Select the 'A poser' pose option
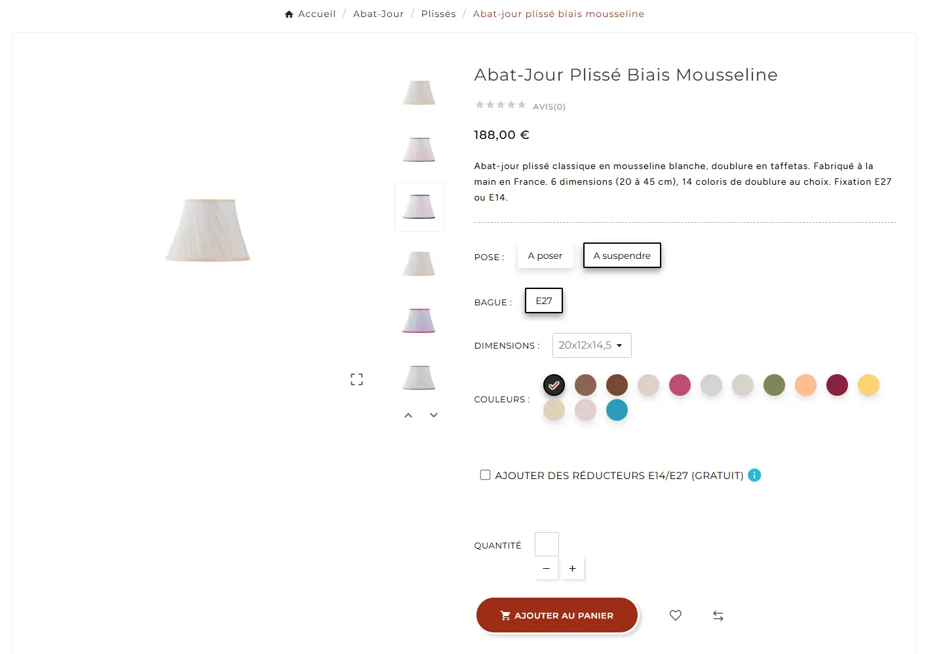 pos(545,256)
